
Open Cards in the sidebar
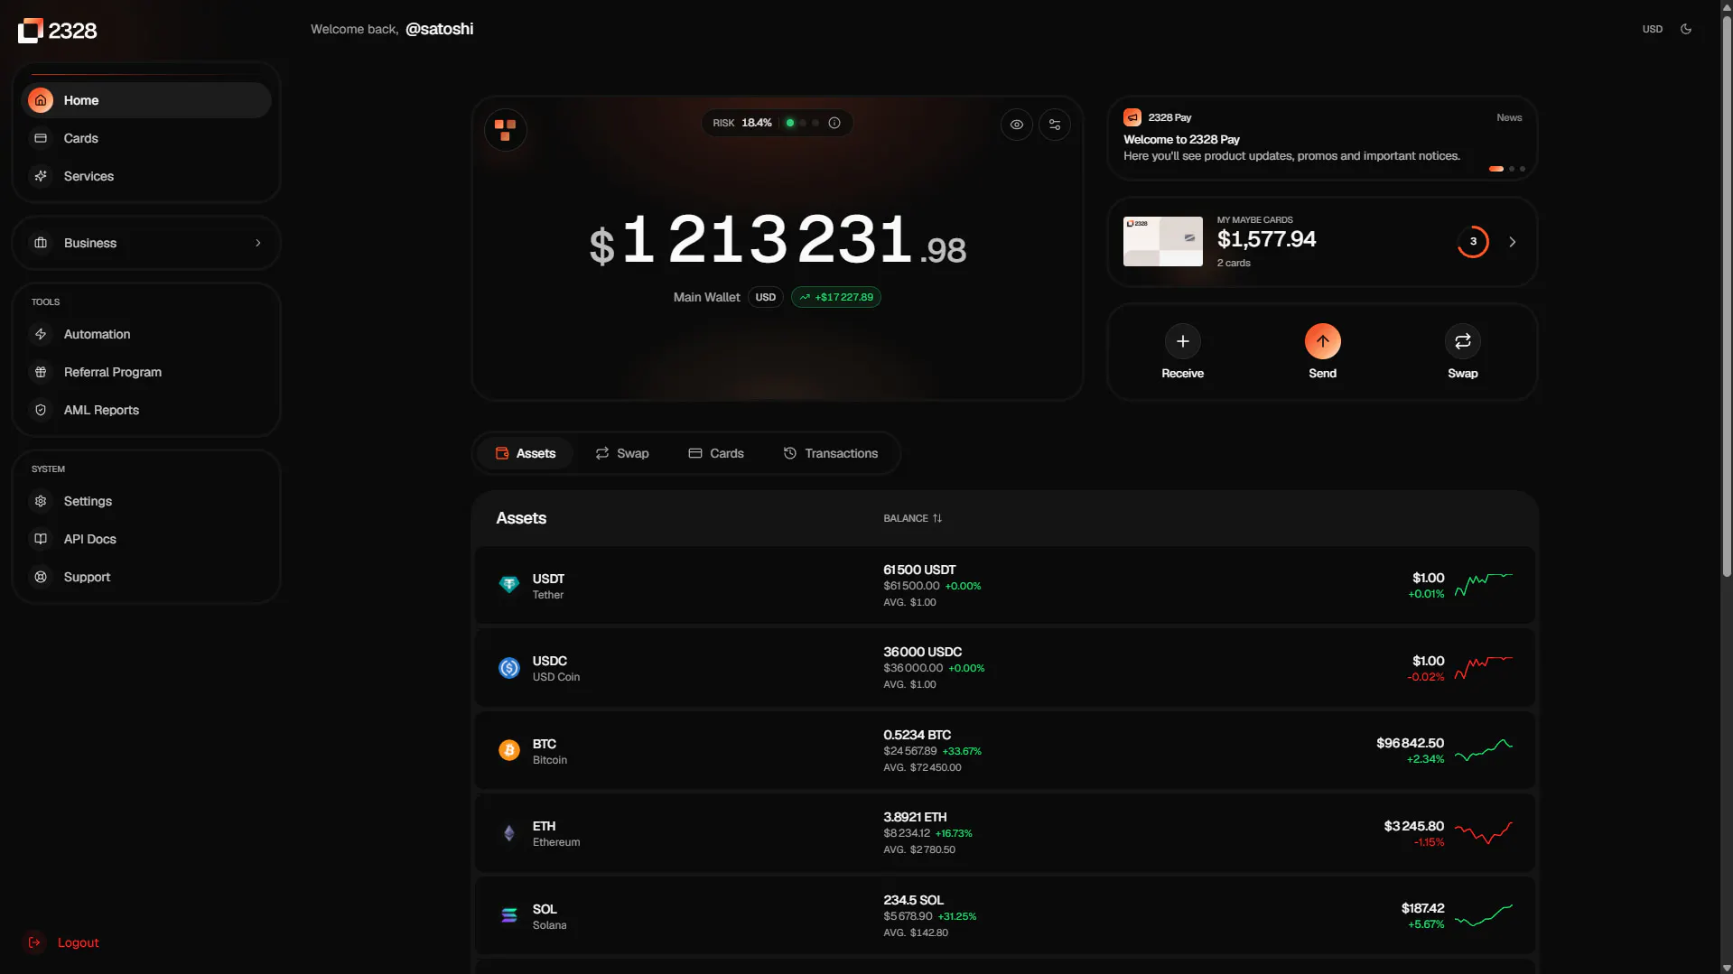(x=146, y=138)
